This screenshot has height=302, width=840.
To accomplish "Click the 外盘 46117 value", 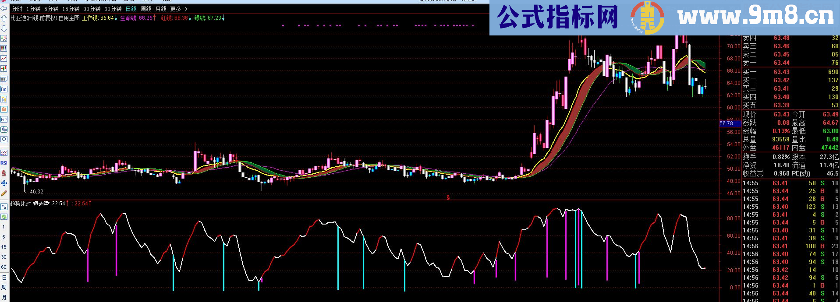I will [781, 147].
